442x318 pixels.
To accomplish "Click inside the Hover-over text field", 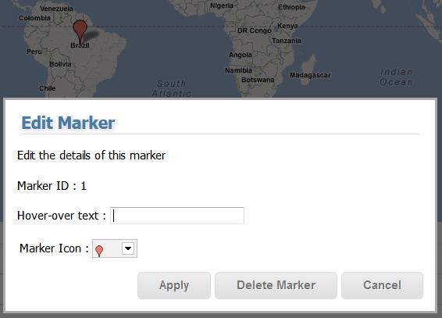I will 177,216.
